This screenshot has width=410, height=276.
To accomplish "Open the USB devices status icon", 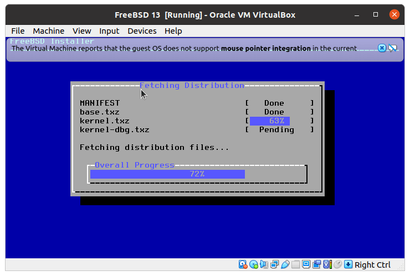I will pos(285,264).
